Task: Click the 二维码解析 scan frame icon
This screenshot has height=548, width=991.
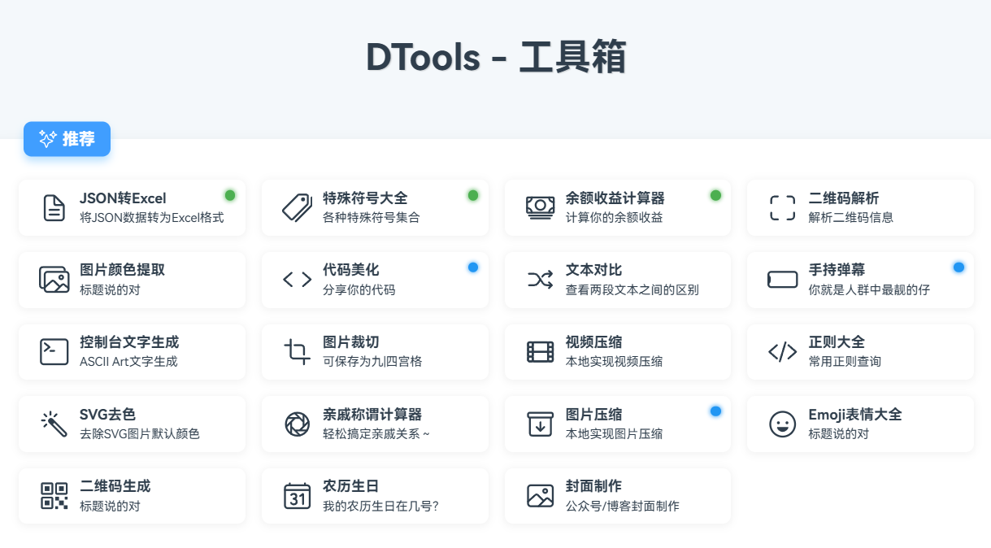Action: click(x=783, y=208)
